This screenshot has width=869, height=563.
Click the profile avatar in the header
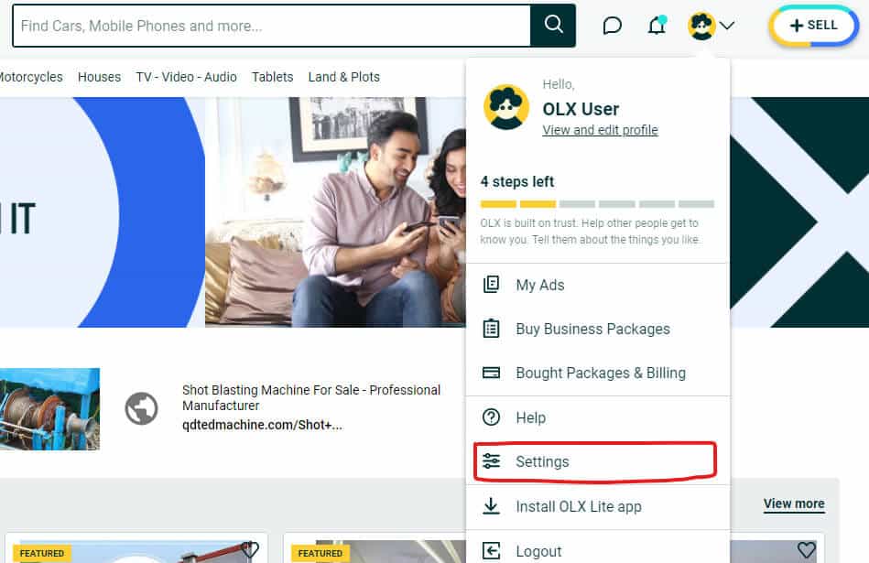(x=701, y=26)
